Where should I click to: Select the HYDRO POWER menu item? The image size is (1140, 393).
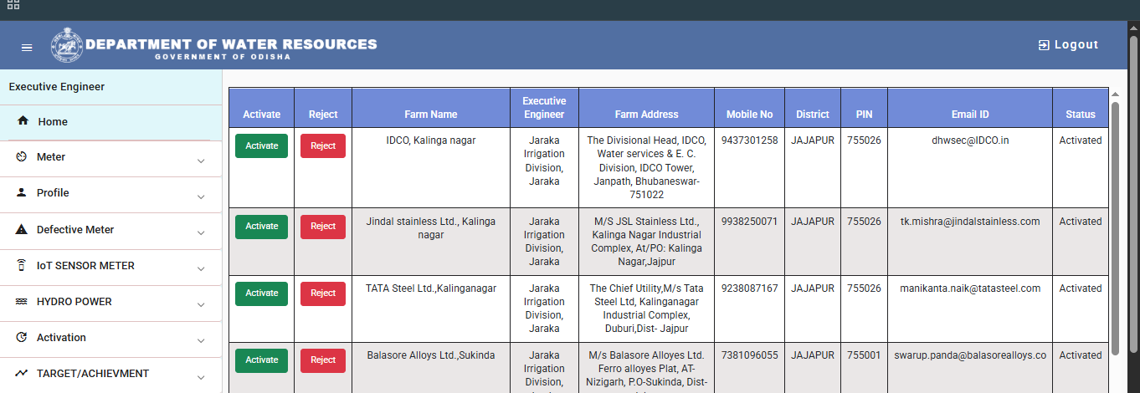pyautogui.click(x=110, y=302)
